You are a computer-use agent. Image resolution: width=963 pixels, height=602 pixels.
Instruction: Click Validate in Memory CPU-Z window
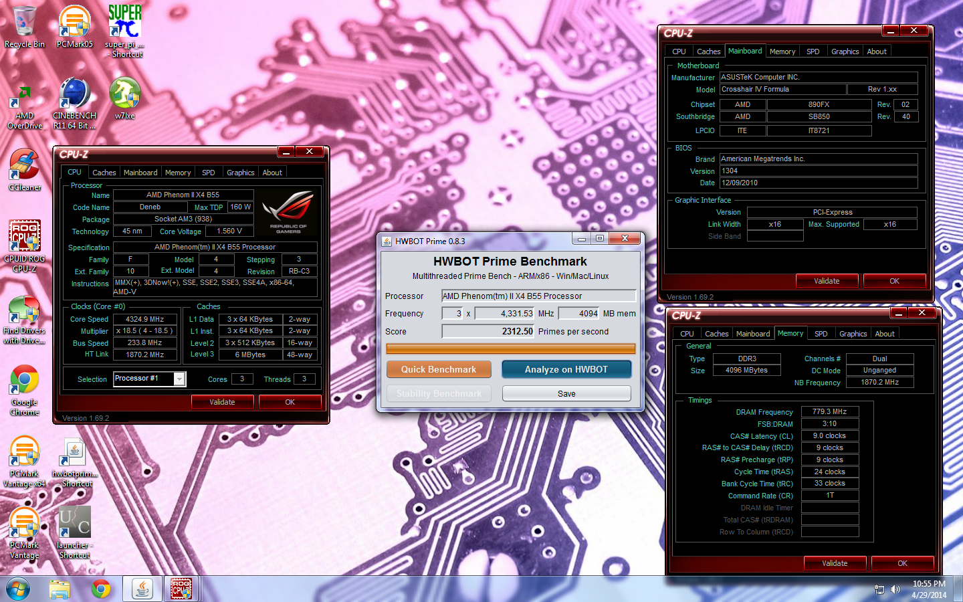point(835,563)
